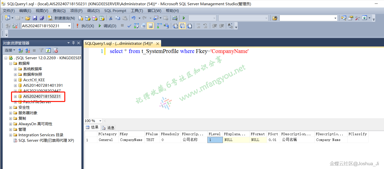Screen dimensions: 384x169
Task: Click the Save (floppy disk) toolbar icon
Action: pyautogui.click(x=35, y=18)
